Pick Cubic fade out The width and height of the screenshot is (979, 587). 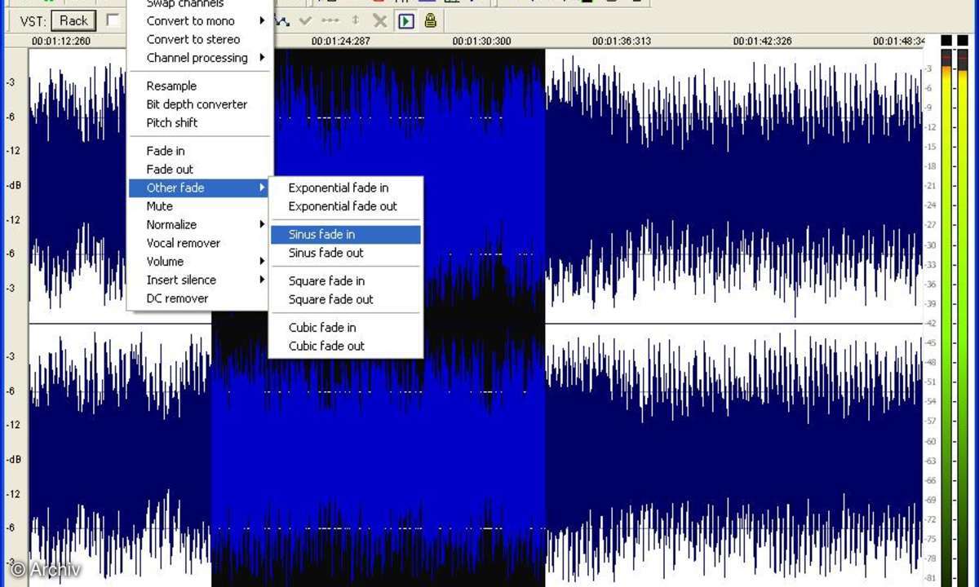click(x=346, y=346)
